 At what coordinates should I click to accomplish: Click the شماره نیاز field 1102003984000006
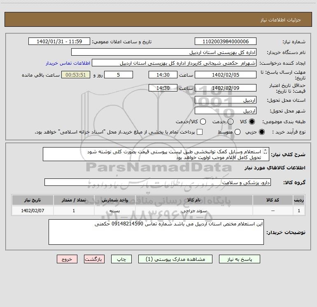pos(226,41)
